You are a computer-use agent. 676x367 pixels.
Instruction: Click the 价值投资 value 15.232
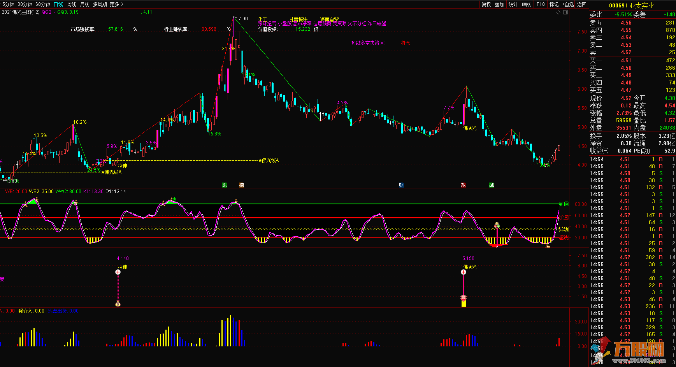tap(303, 29)
